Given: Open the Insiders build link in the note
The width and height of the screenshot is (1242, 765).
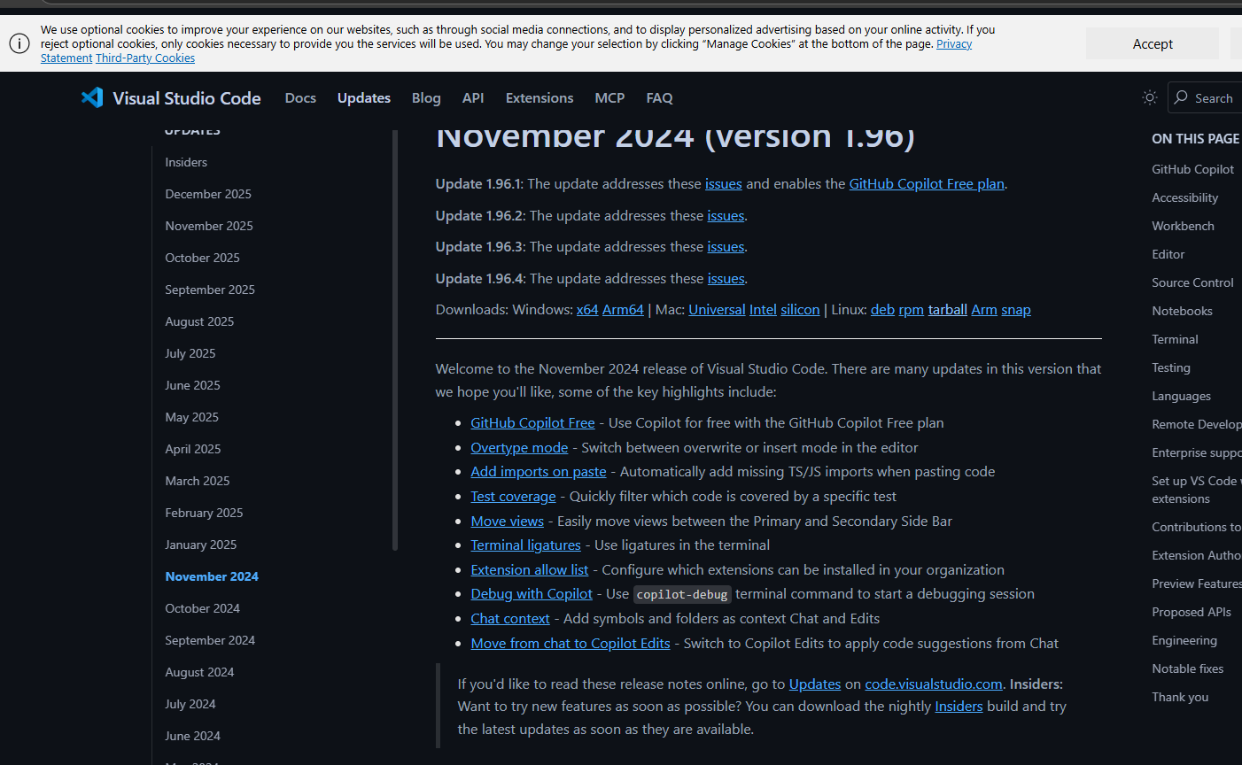Looking at the screenshot, I should tap(959, 707).
